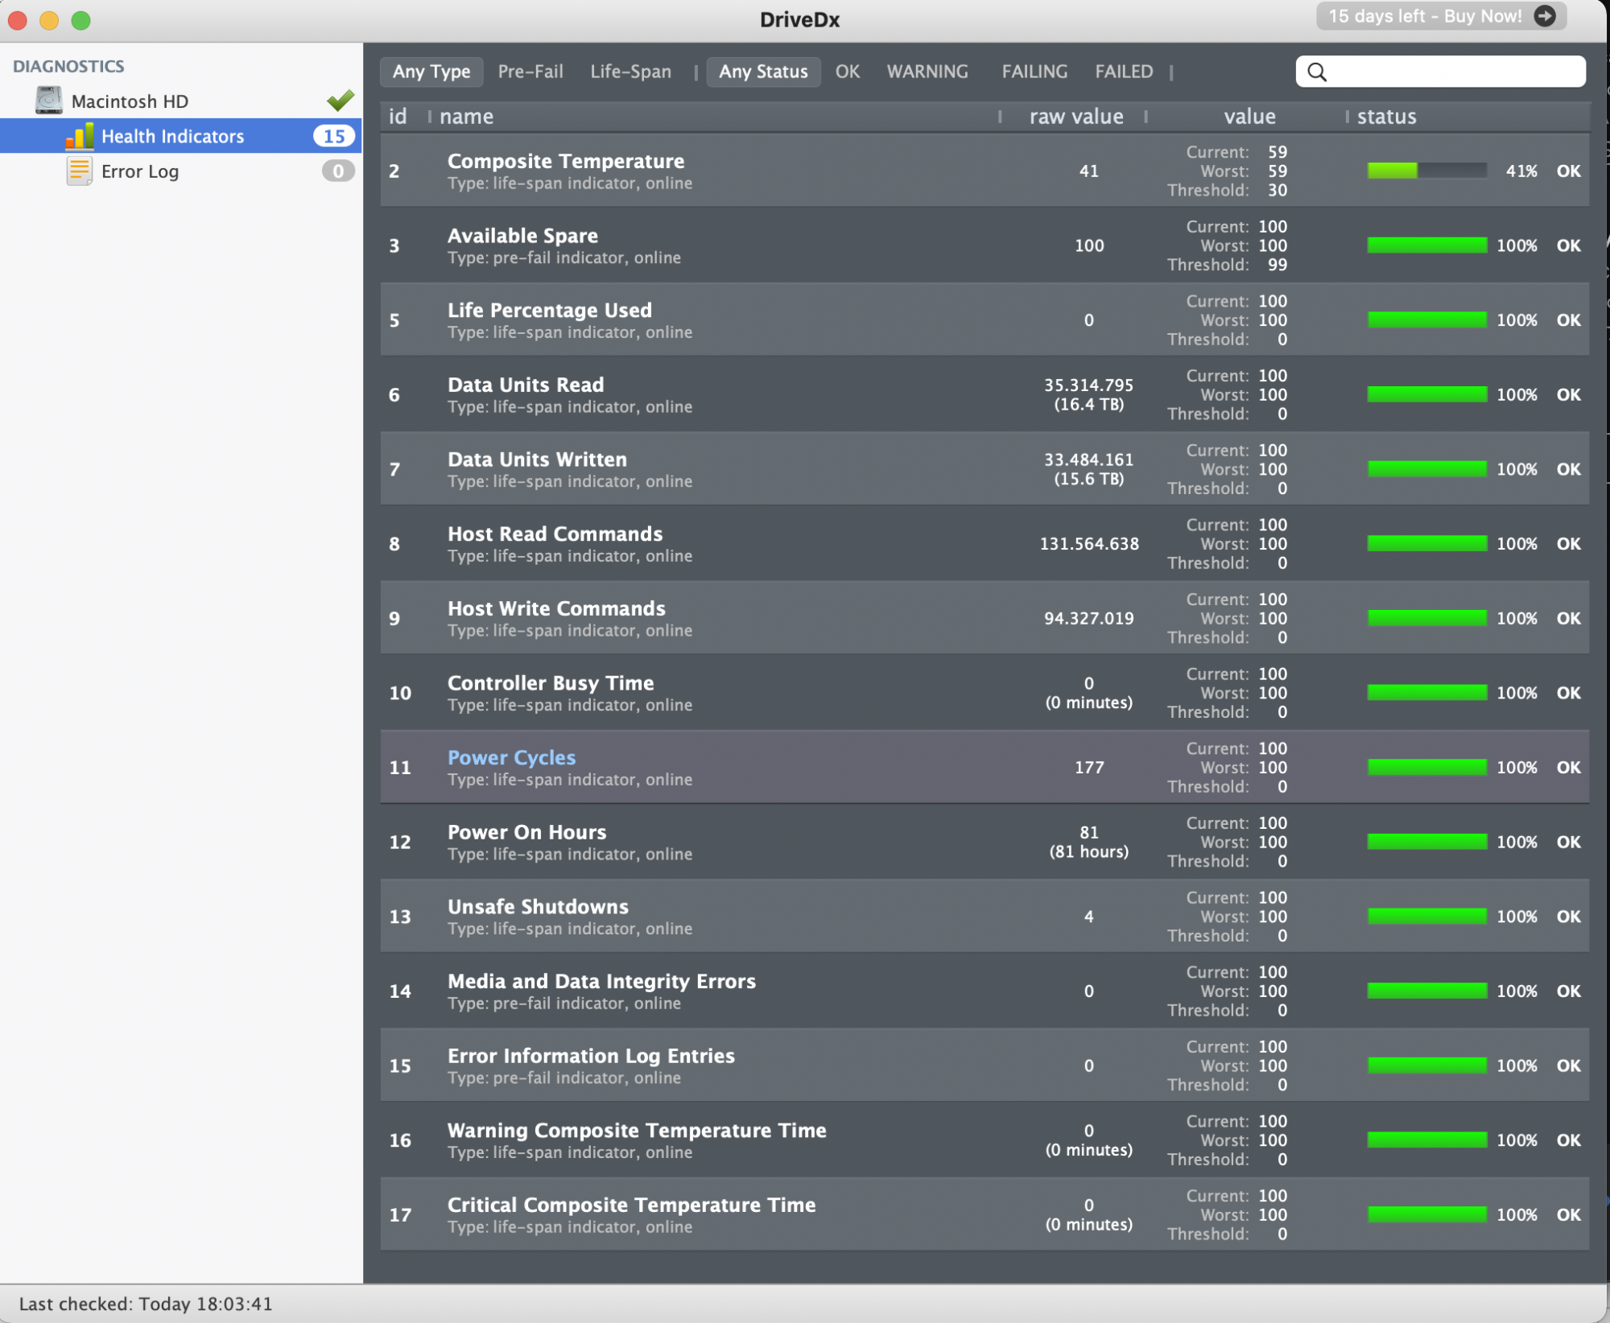Click the Health Indicators count badge 15

click(334, 136)
